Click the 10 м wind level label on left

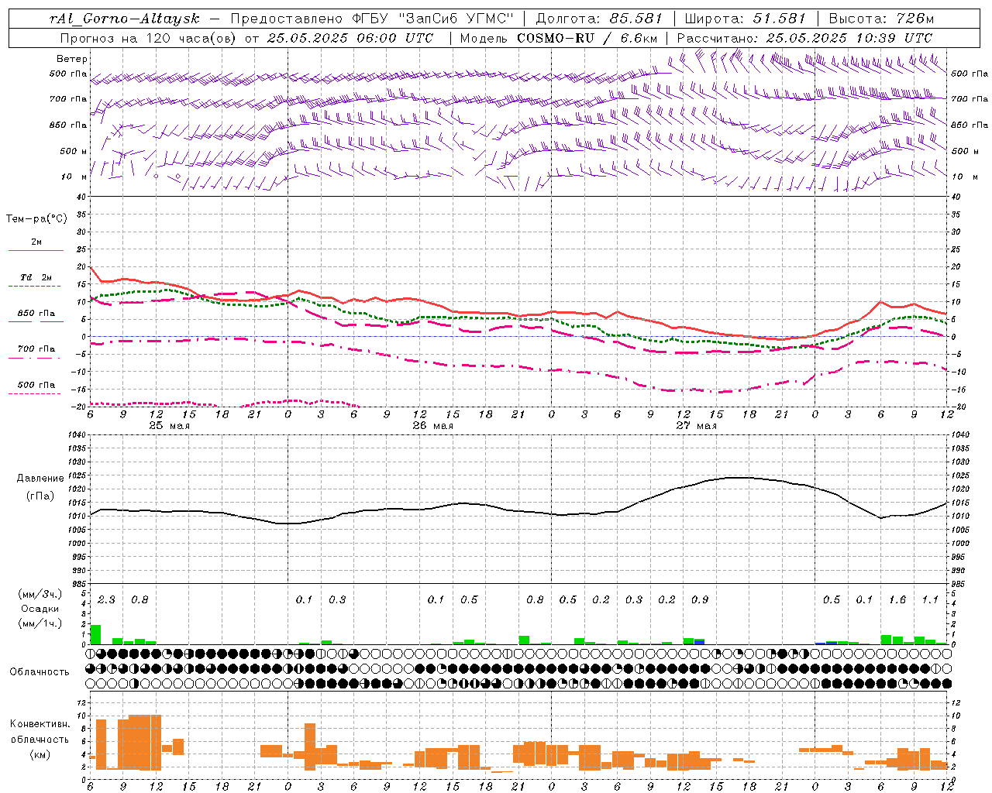(74, 177)
